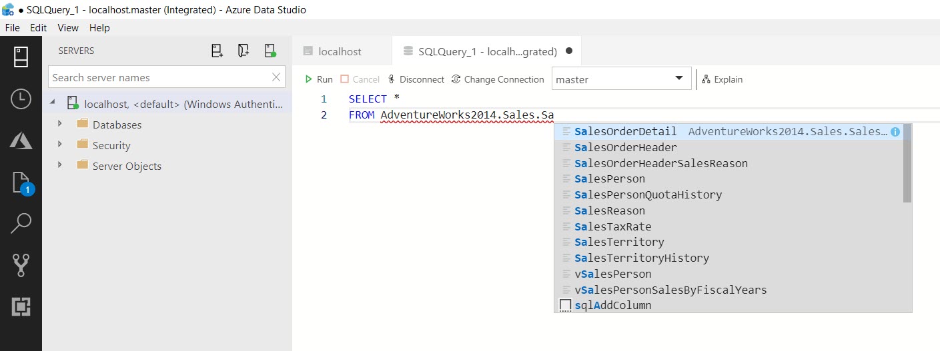940x351 pixels.
Task: Open the Extensions icon in the activity bar
Action: coord(21,306)
